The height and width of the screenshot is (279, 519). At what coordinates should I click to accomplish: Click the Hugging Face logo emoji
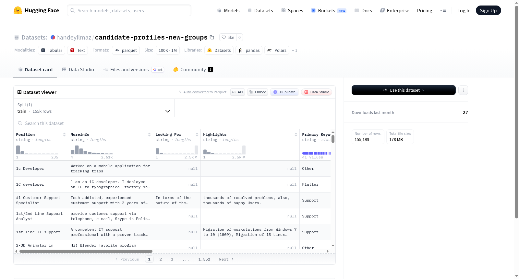coord(18,10)
